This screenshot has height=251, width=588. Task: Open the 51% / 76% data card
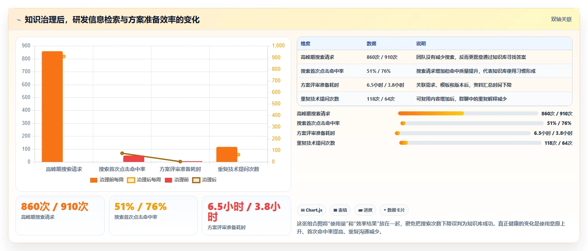click(x=153, y=216)
